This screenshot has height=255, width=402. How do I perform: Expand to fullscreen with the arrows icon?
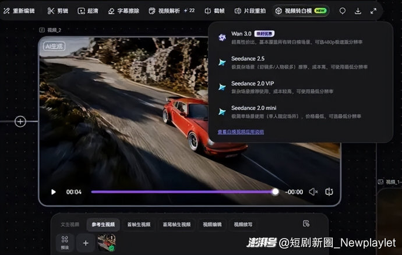click(x=373, y=10)
